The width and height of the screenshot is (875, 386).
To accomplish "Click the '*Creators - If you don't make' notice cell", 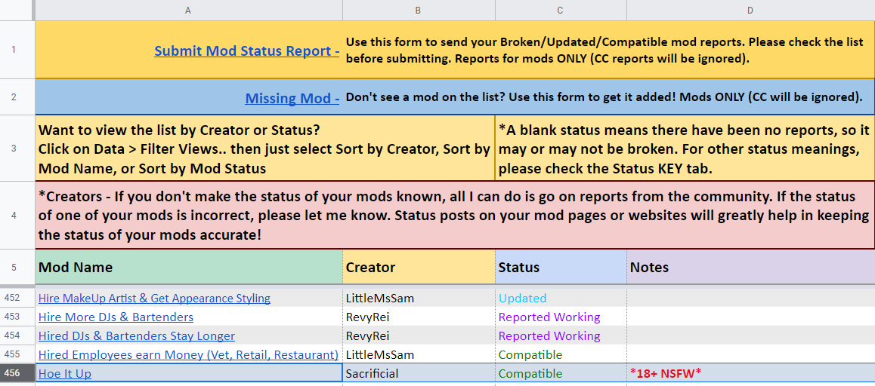I will coord(455,215).
